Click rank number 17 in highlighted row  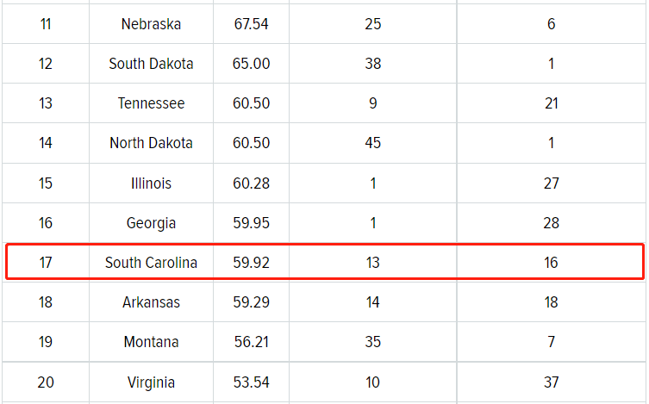pyautogui.click(x=46, y=263)
